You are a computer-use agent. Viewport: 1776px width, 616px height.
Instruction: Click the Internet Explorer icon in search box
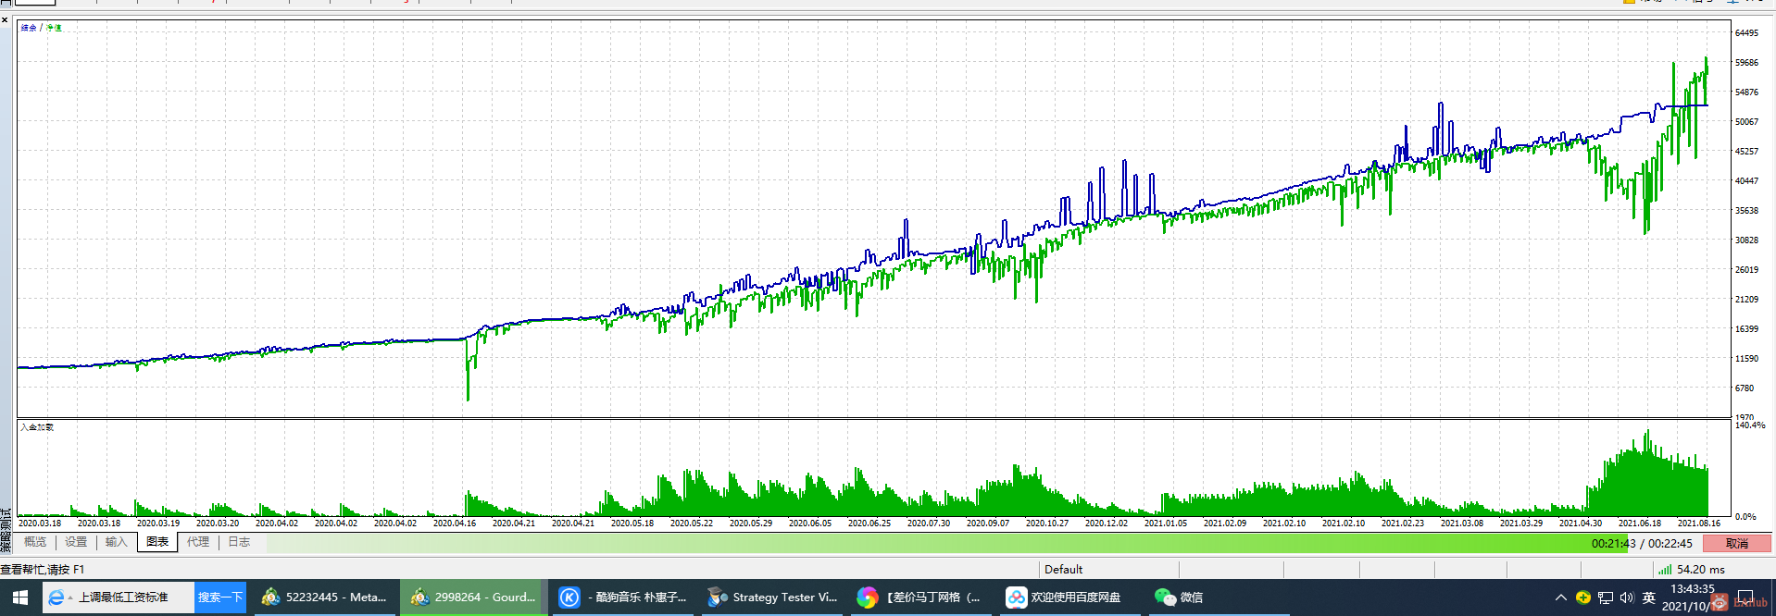pyautogui.click(x=56, y=598)
